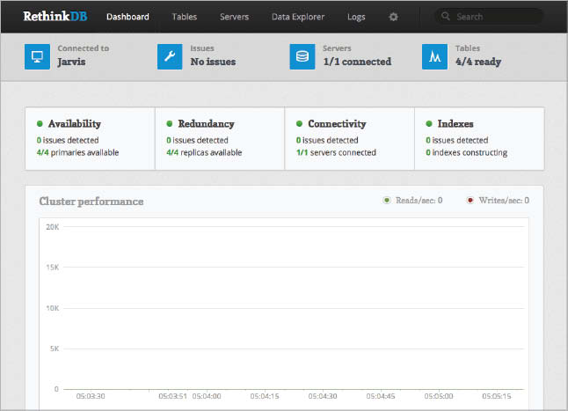The height and width of the screenshot is (411, 568).
Task: Click the Tables chart icon
Action: pyautogui.click(x=434, y=55)
